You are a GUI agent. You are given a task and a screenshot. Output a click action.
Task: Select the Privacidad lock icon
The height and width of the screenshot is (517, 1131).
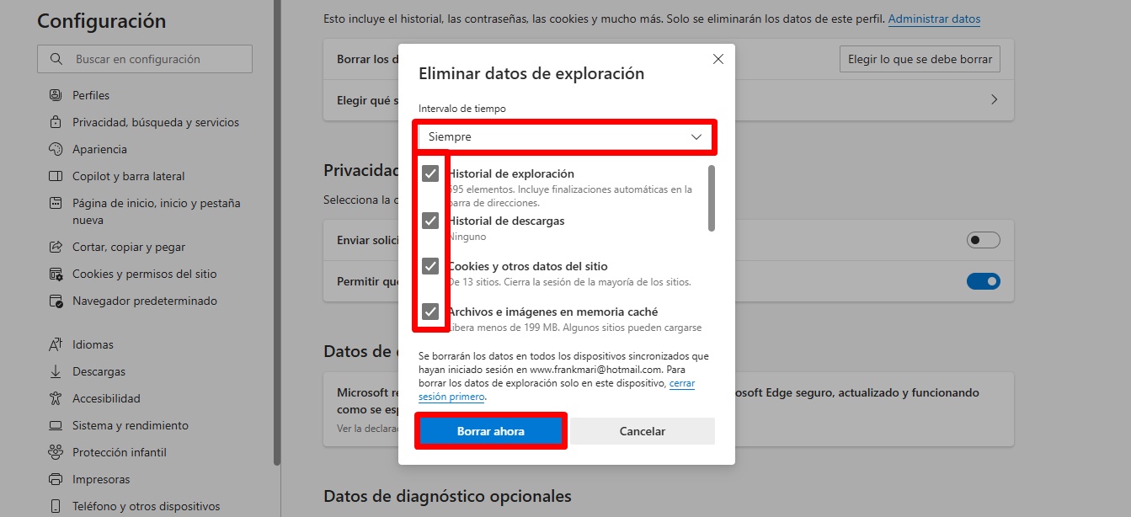tap(56, 122)
